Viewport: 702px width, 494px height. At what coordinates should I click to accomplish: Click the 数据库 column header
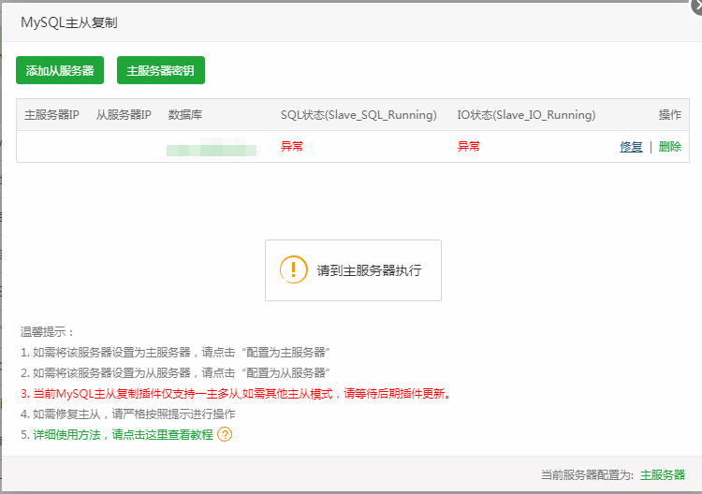click(185, 115)
